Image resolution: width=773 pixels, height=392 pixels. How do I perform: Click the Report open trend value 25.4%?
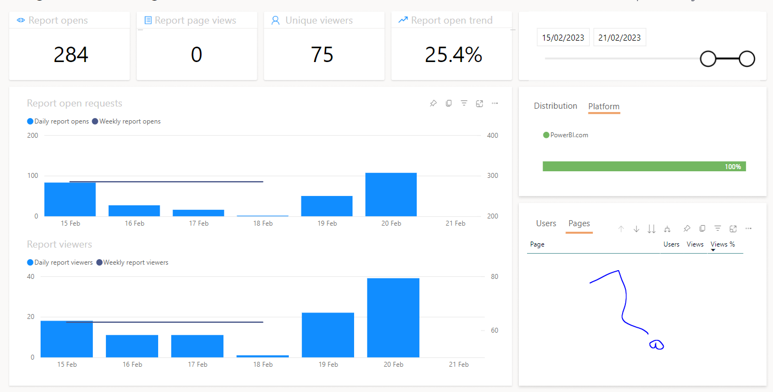(x=453, y=54)
